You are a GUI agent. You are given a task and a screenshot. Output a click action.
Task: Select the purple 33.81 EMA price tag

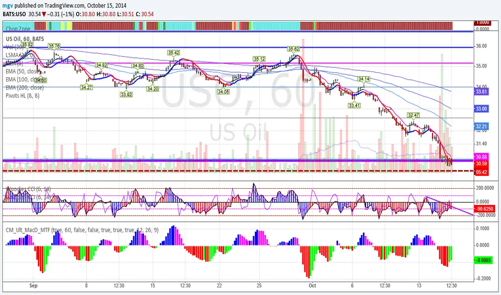click(481, 92)
